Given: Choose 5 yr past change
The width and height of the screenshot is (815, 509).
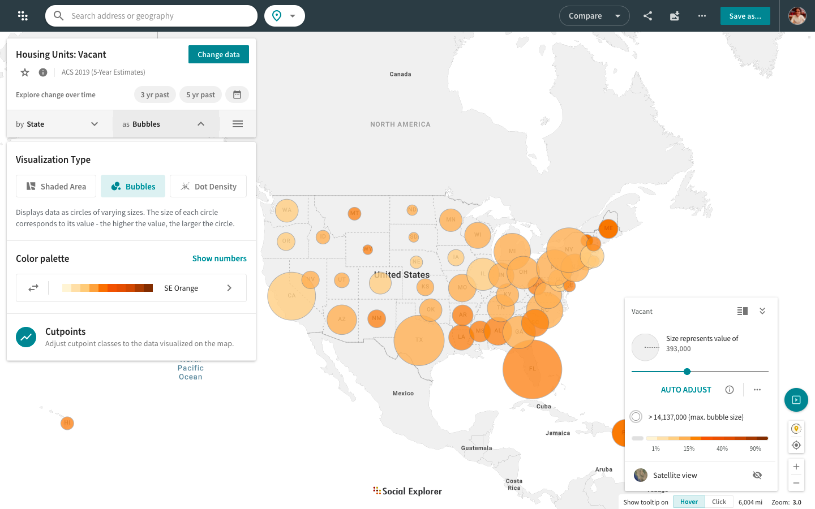Looking at the screenshot, I should pos(200,94).
